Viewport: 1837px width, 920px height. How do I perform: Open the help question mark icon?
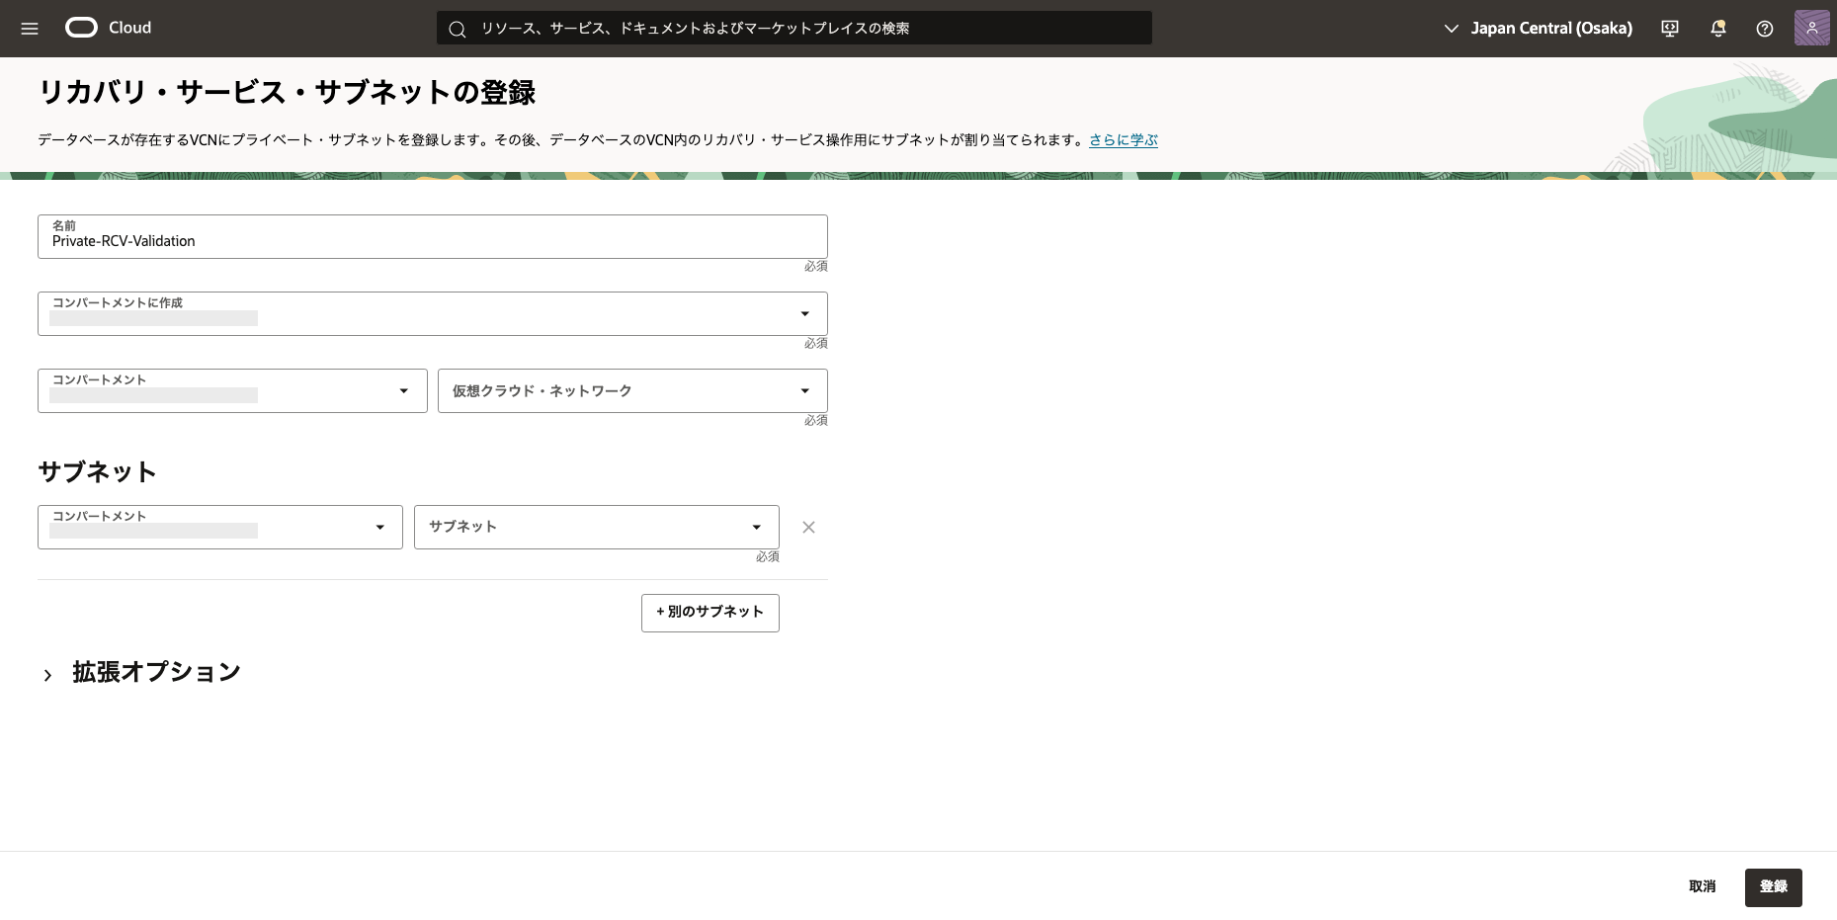click(1765, 29)
